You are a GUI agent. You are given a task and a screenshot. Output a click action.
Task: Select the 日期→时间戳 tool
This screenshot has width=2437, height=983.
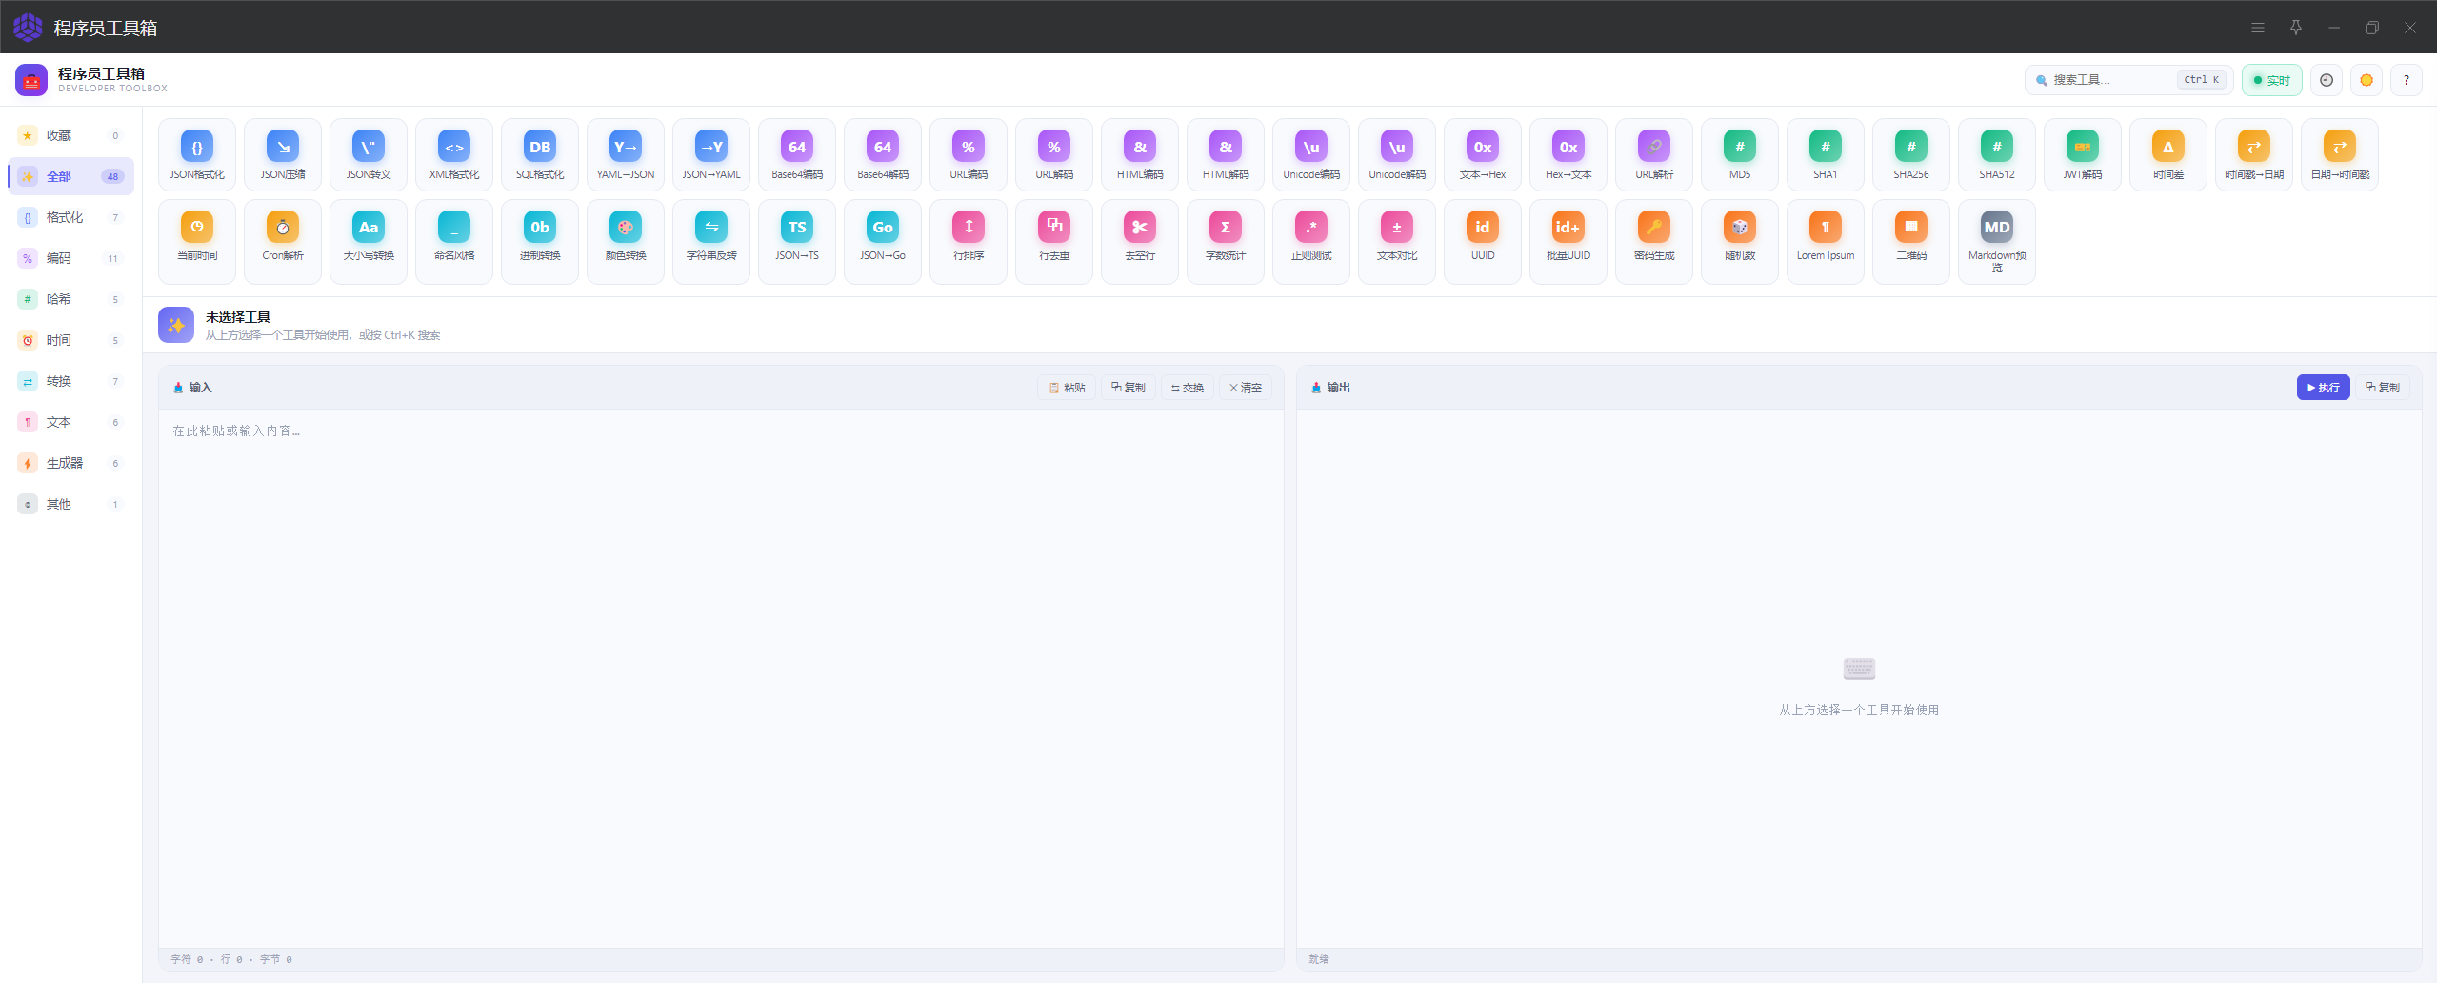click(2340, 154)
